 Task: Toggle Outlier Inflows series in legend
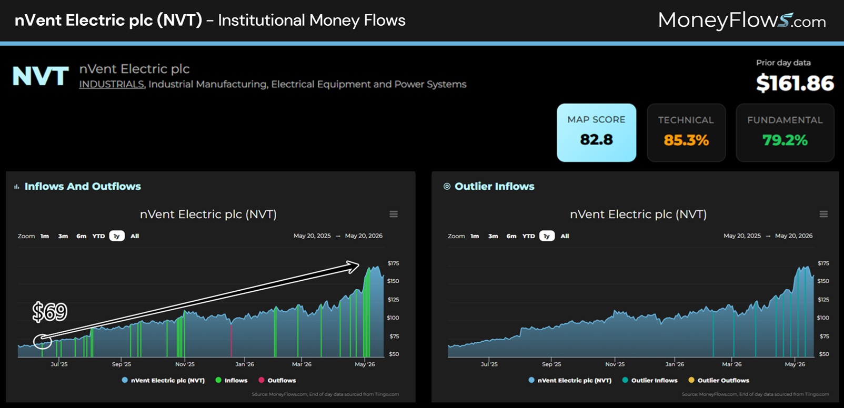(650, 380)
